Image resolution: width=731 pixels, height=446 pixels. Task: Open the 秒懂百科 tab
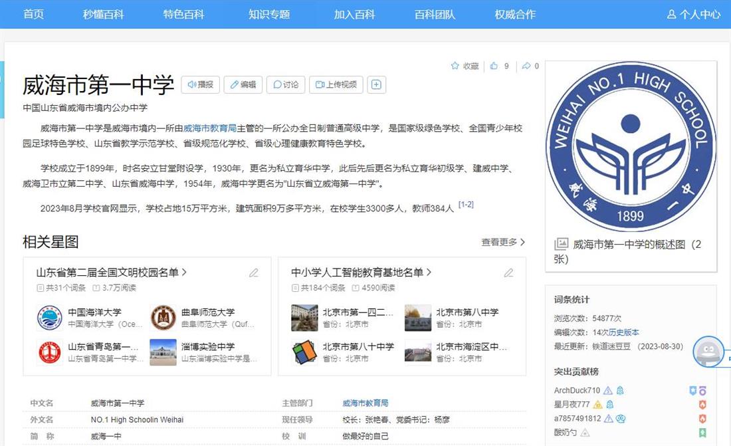point(104,15)
